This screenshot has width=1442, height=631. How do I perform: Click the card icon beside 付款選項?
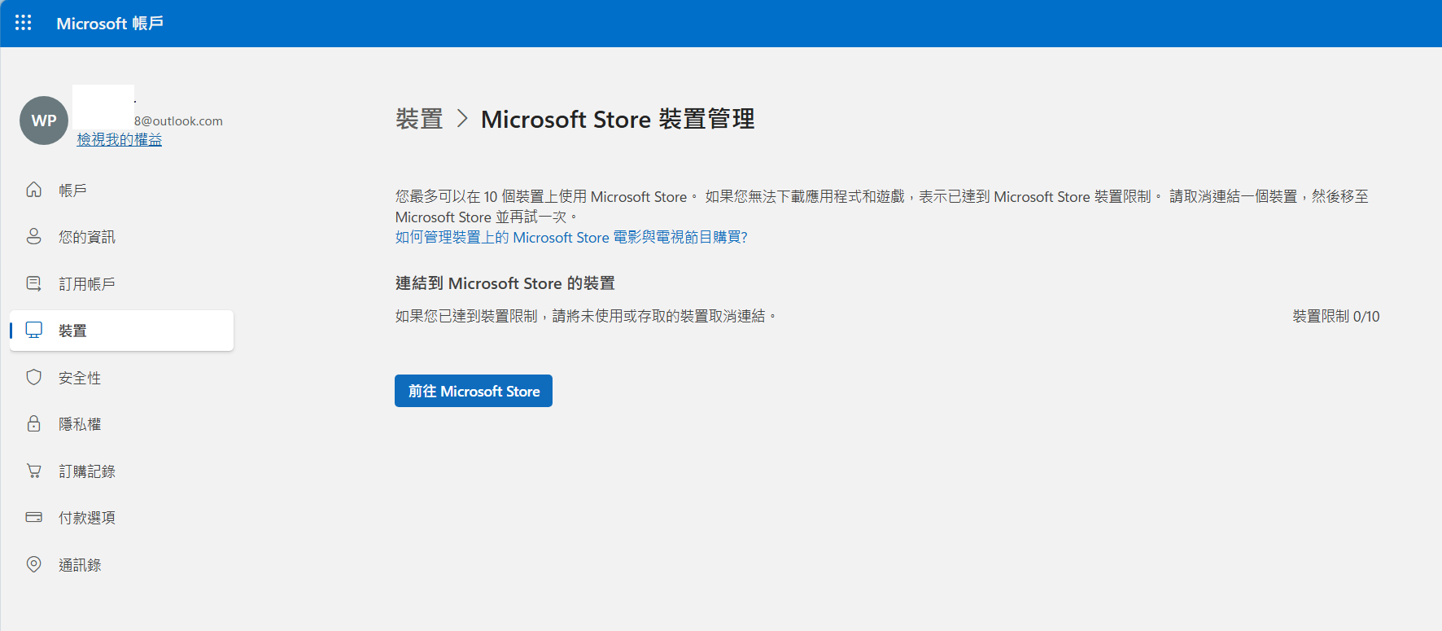click(33, 517)
